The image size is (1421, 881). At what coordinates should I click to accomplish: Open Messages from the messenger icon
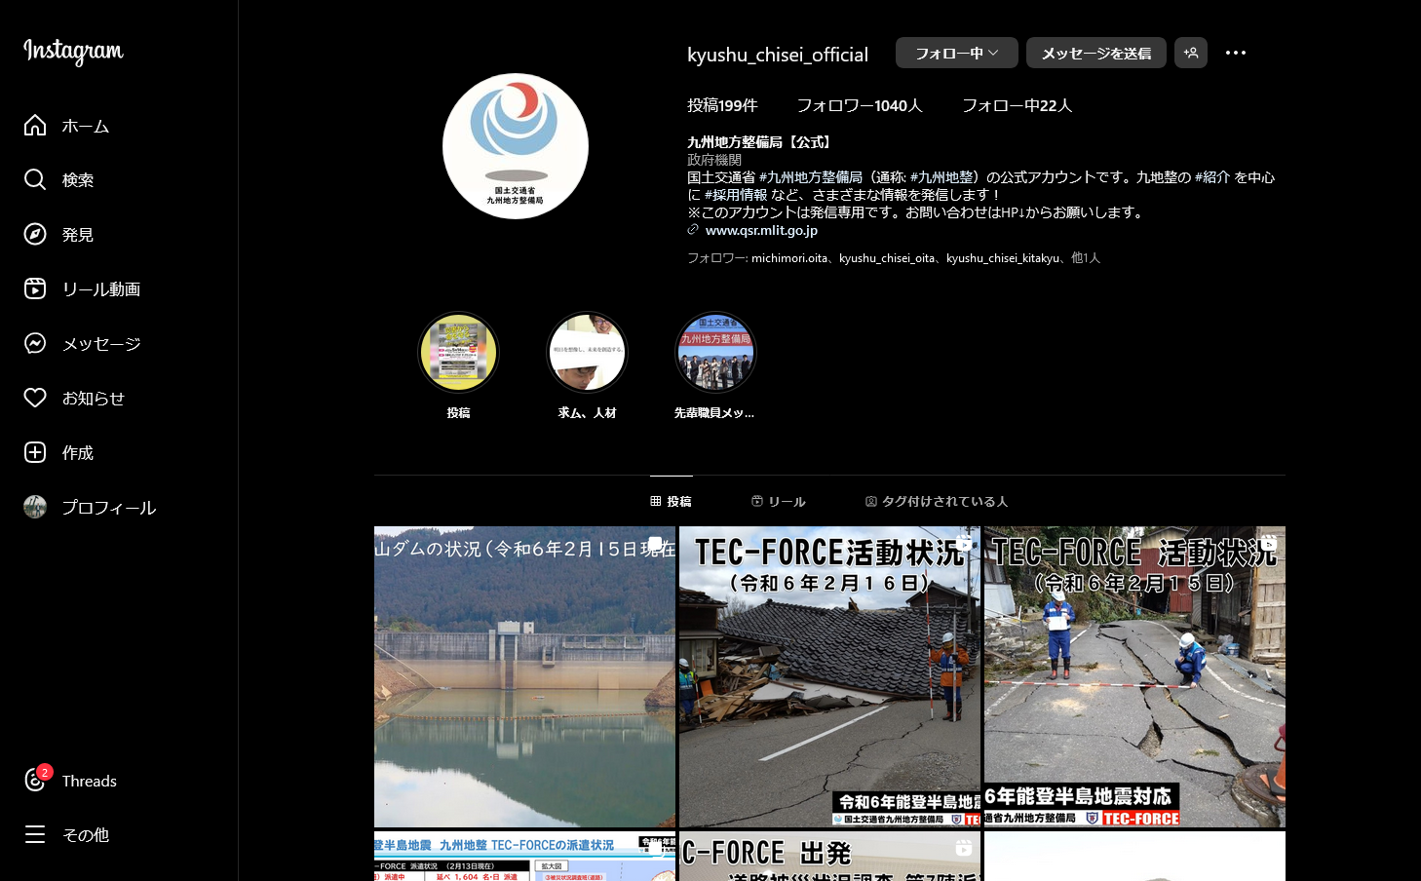[x=35, y=344]
